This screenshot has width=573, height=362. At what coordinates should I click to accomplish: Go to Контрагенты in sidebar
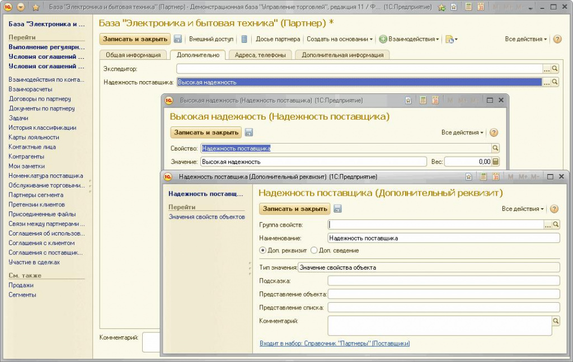pos(26,156)
